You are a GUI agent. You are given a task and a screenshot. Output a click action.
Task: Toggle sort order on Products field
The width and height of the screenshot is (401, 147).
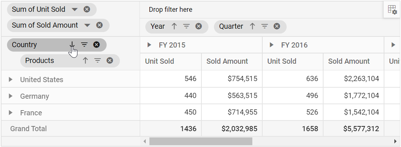coord(86,60)
